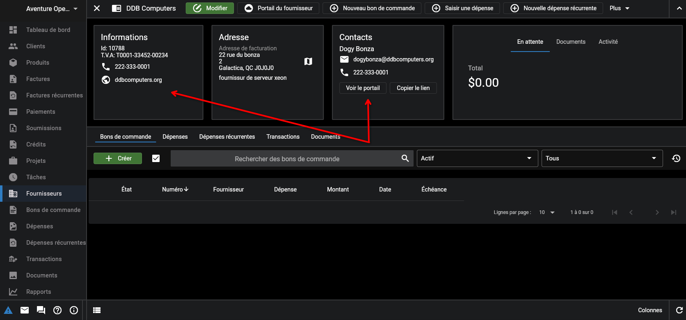Image resolution: width=686 pixels, height=320 pixels.
Task: Click the history restore icon
Action: tap(676, 158)
